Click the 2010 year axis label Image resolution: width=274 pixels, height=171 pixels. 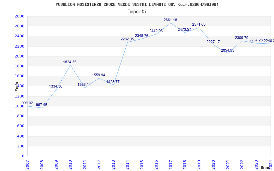tap(71, 165)
